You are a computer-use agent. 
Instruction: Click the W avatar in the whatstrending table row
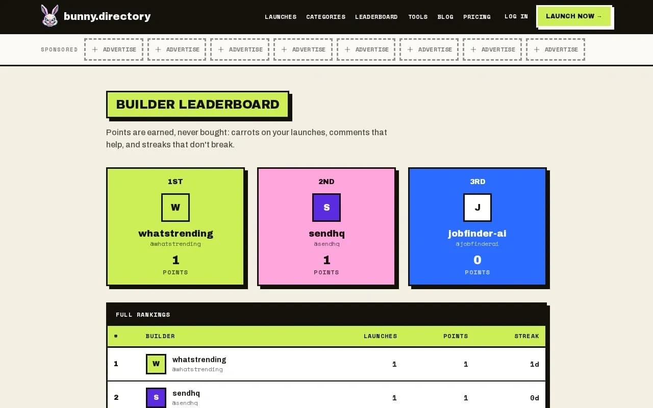(156, 364)
